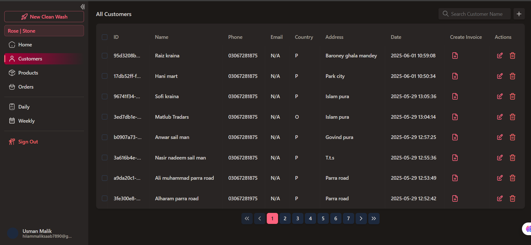Go to page 4 of customers
Image resolution: width=531 pixels, height=245 pixels.
coord(310,219)
